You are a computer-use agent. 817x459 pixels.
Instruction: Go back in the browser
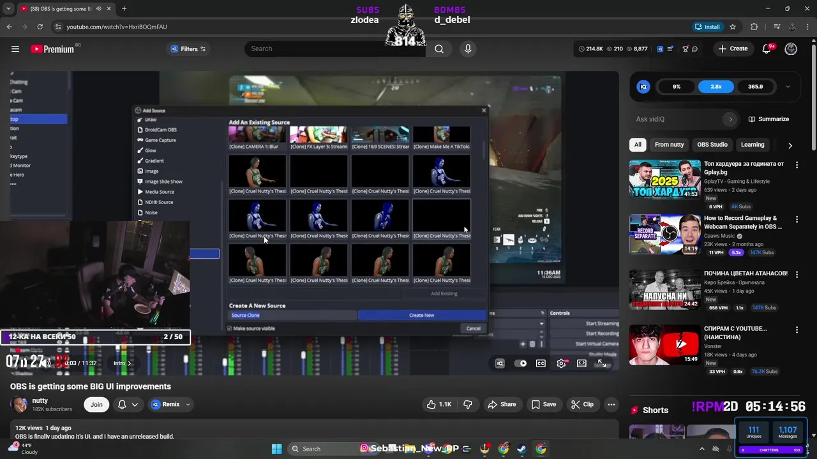9,27
